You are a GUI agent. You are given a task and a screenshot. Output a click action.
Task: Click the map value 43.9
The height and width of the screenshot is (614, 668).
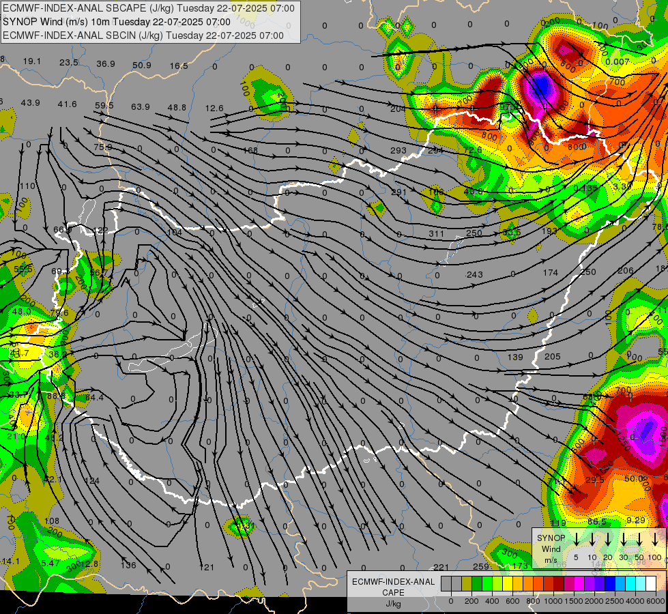[x=30, y=103]
